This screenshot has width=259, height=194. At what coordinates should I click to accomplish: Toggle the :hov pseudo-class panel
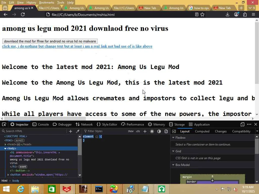131,131
